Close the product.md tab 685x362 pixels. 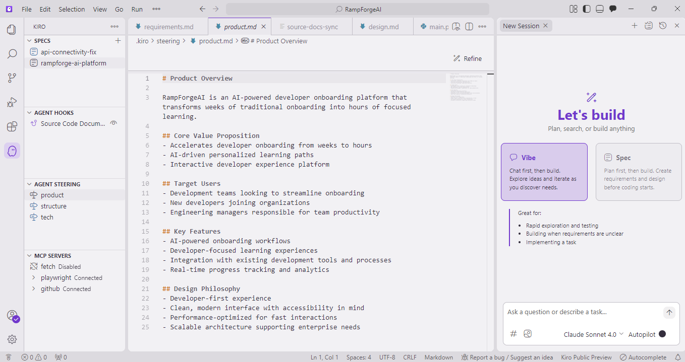coord(264,27)
